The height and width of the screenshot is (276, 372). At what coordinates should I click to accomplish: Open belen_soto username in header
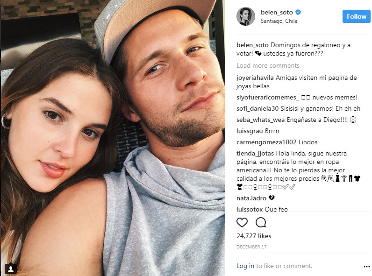click(277, 12)
